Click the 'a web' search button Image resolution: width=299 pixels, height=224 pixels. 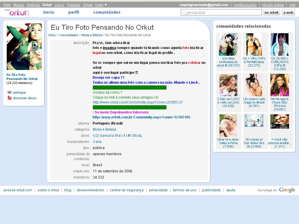(288, 12)
